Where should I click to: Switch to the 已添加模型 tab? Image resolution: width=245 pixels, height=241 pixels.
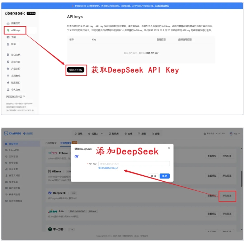(x=51, y=143)
